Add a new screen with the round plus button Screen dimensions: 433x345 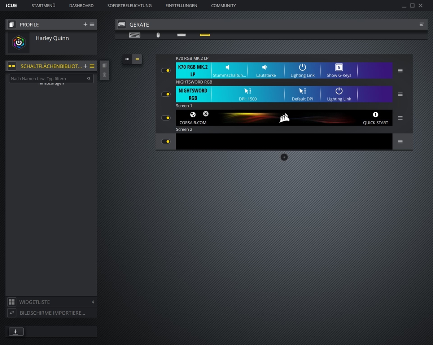pyautogui.click(x=284, y=157)
